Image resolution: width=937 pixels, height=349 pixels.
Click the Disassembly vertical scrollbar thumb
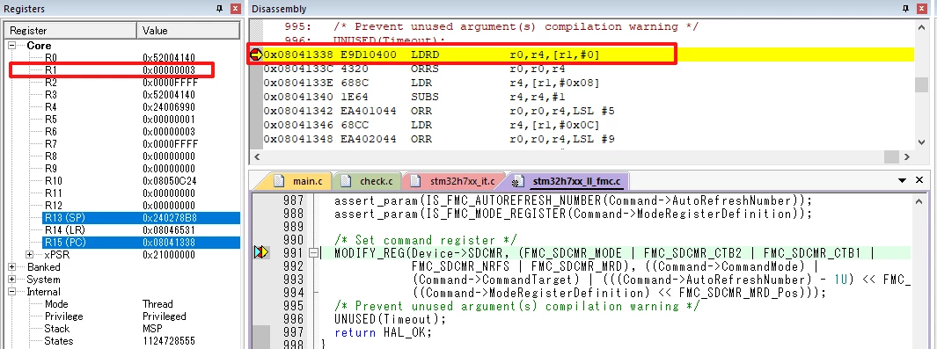[921, 84]
